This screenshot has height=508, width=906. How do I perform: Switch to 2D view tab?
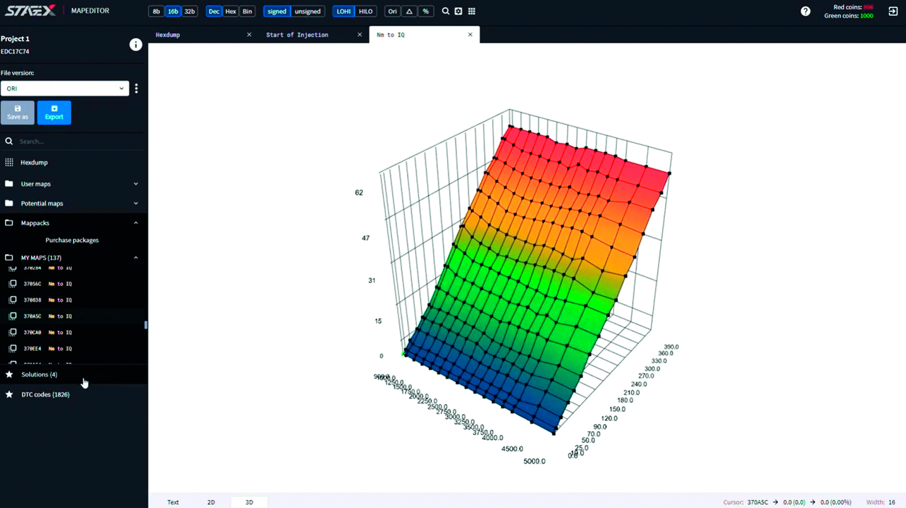211,502
